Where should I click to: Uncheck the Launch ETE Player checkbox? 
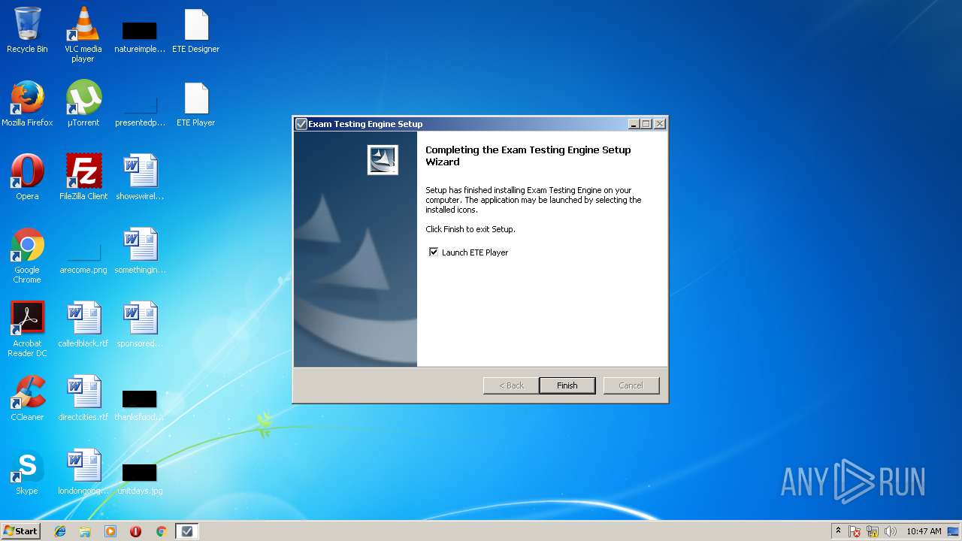(x=434, y=252)
